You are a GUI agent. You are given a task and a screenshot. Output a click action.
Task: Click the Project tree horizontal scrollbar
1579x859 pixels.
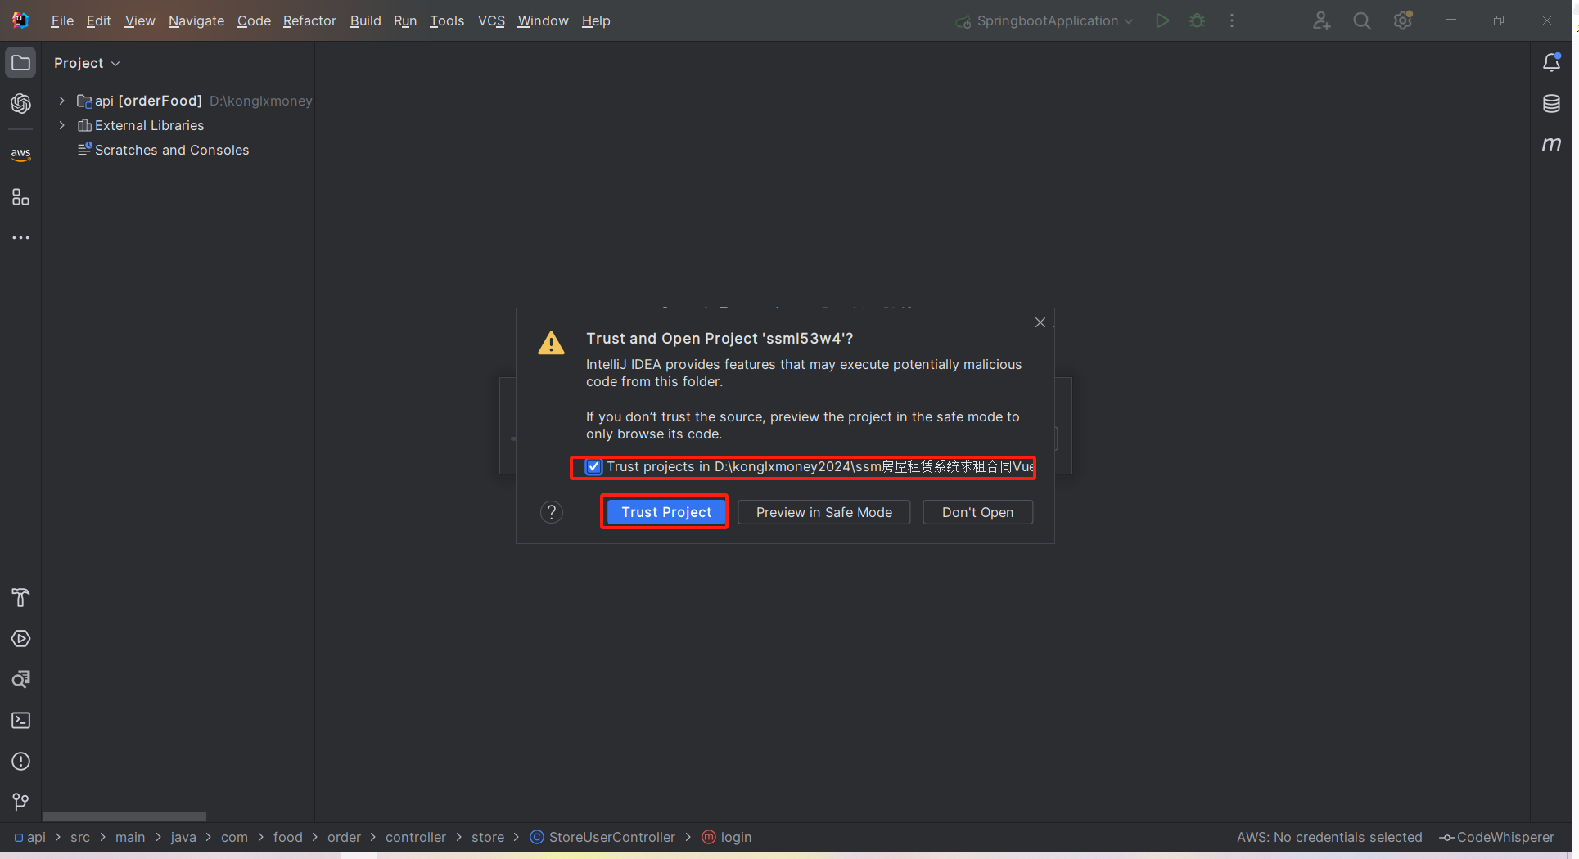pos(124,816)
